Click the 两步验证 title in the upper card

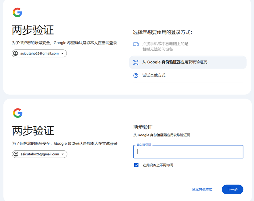[x=33, y=30]
